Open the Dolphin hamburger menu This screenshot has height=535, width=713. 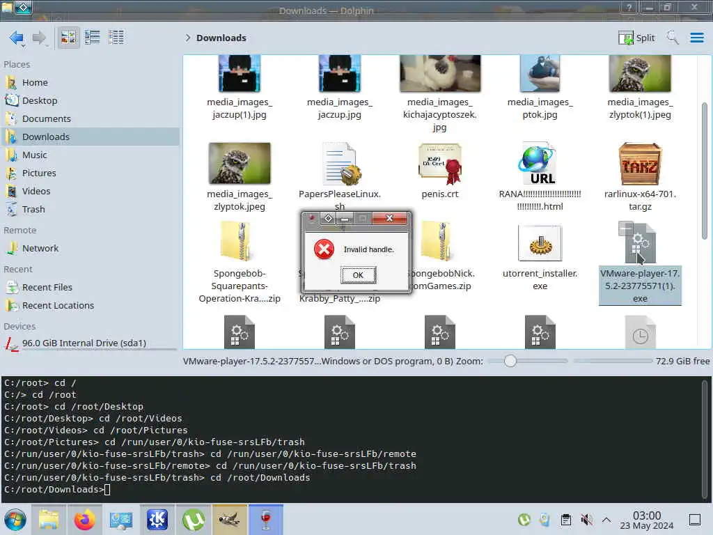click(x=696, y=38)
